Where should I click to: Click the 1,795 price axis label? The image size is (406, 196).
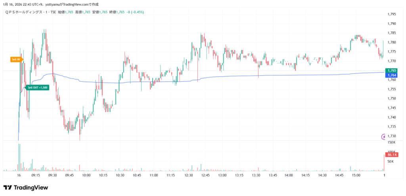pyautogui.click(x=391, y=14)
